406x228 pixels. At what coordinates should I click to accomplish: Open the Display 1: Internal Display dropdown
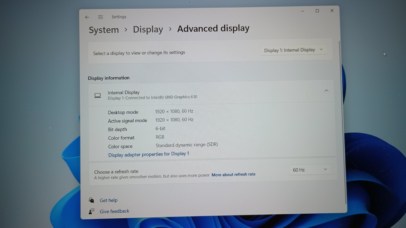[294, 50]
